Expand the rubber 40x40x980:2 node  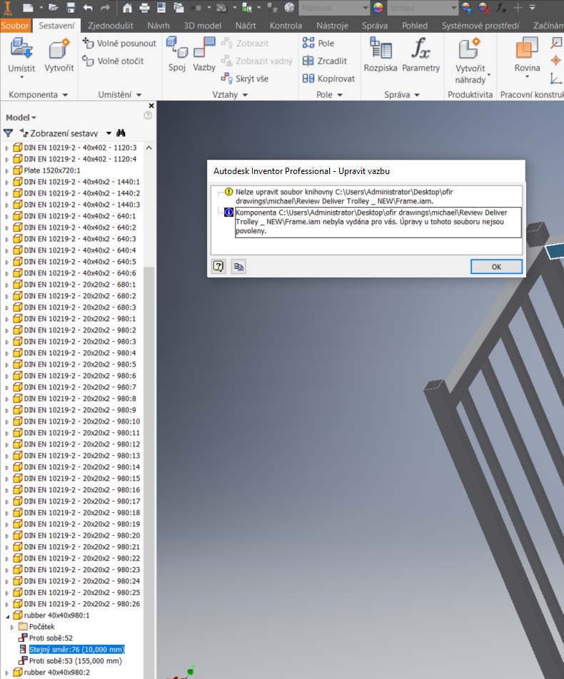point(7,673)
